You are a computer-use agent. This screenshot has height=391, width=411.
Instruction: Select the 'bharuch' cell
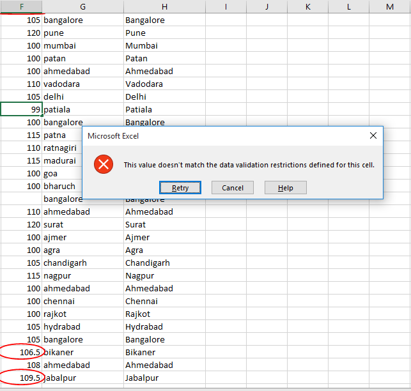pos(63,186)
